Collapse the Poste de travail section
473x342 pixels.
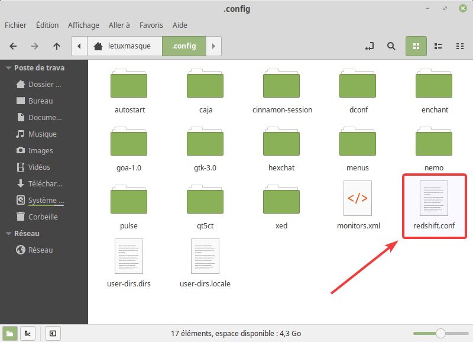point(8,68)
